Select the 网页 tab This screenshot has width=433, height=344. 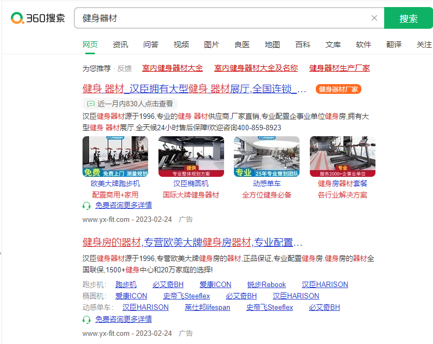pos(90,44)
